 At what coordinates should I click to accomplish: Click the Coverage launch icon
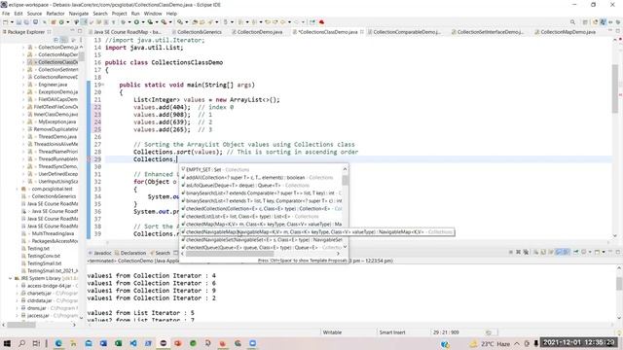pyautogui.click(x=150, y=22)
